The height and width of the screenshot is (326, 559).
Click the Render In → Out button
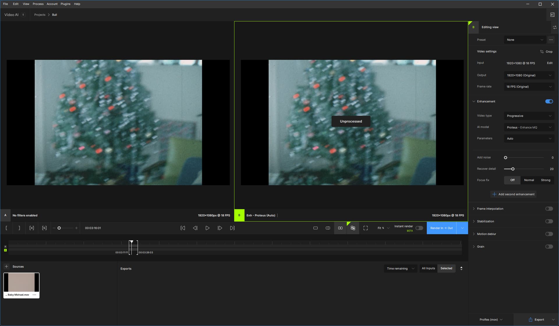click(x=441, y=228)
